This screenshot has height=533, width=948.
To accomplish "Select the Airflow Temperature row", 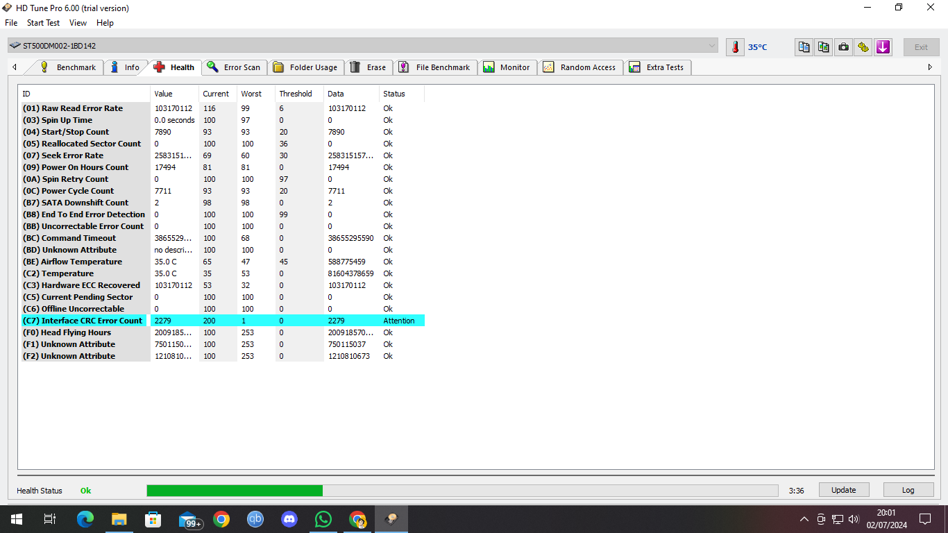I will pyautogui.click(x=222, y=262).
